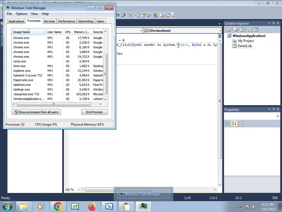The height and width of the screenshot is (212, 282).
Task: Click the Windows Start button
Action: point(7,206)
